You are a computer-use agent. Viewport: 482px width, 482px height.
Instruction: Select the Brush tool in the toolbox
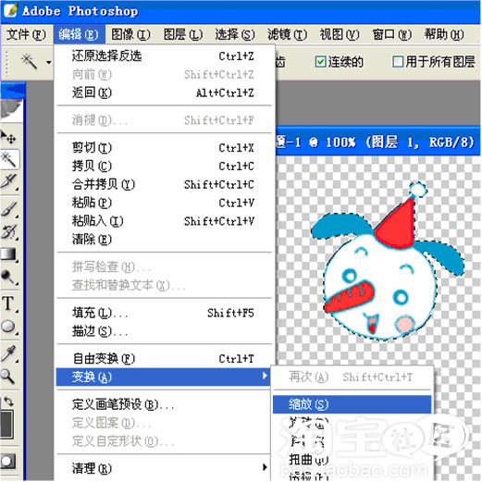(8, 210)
